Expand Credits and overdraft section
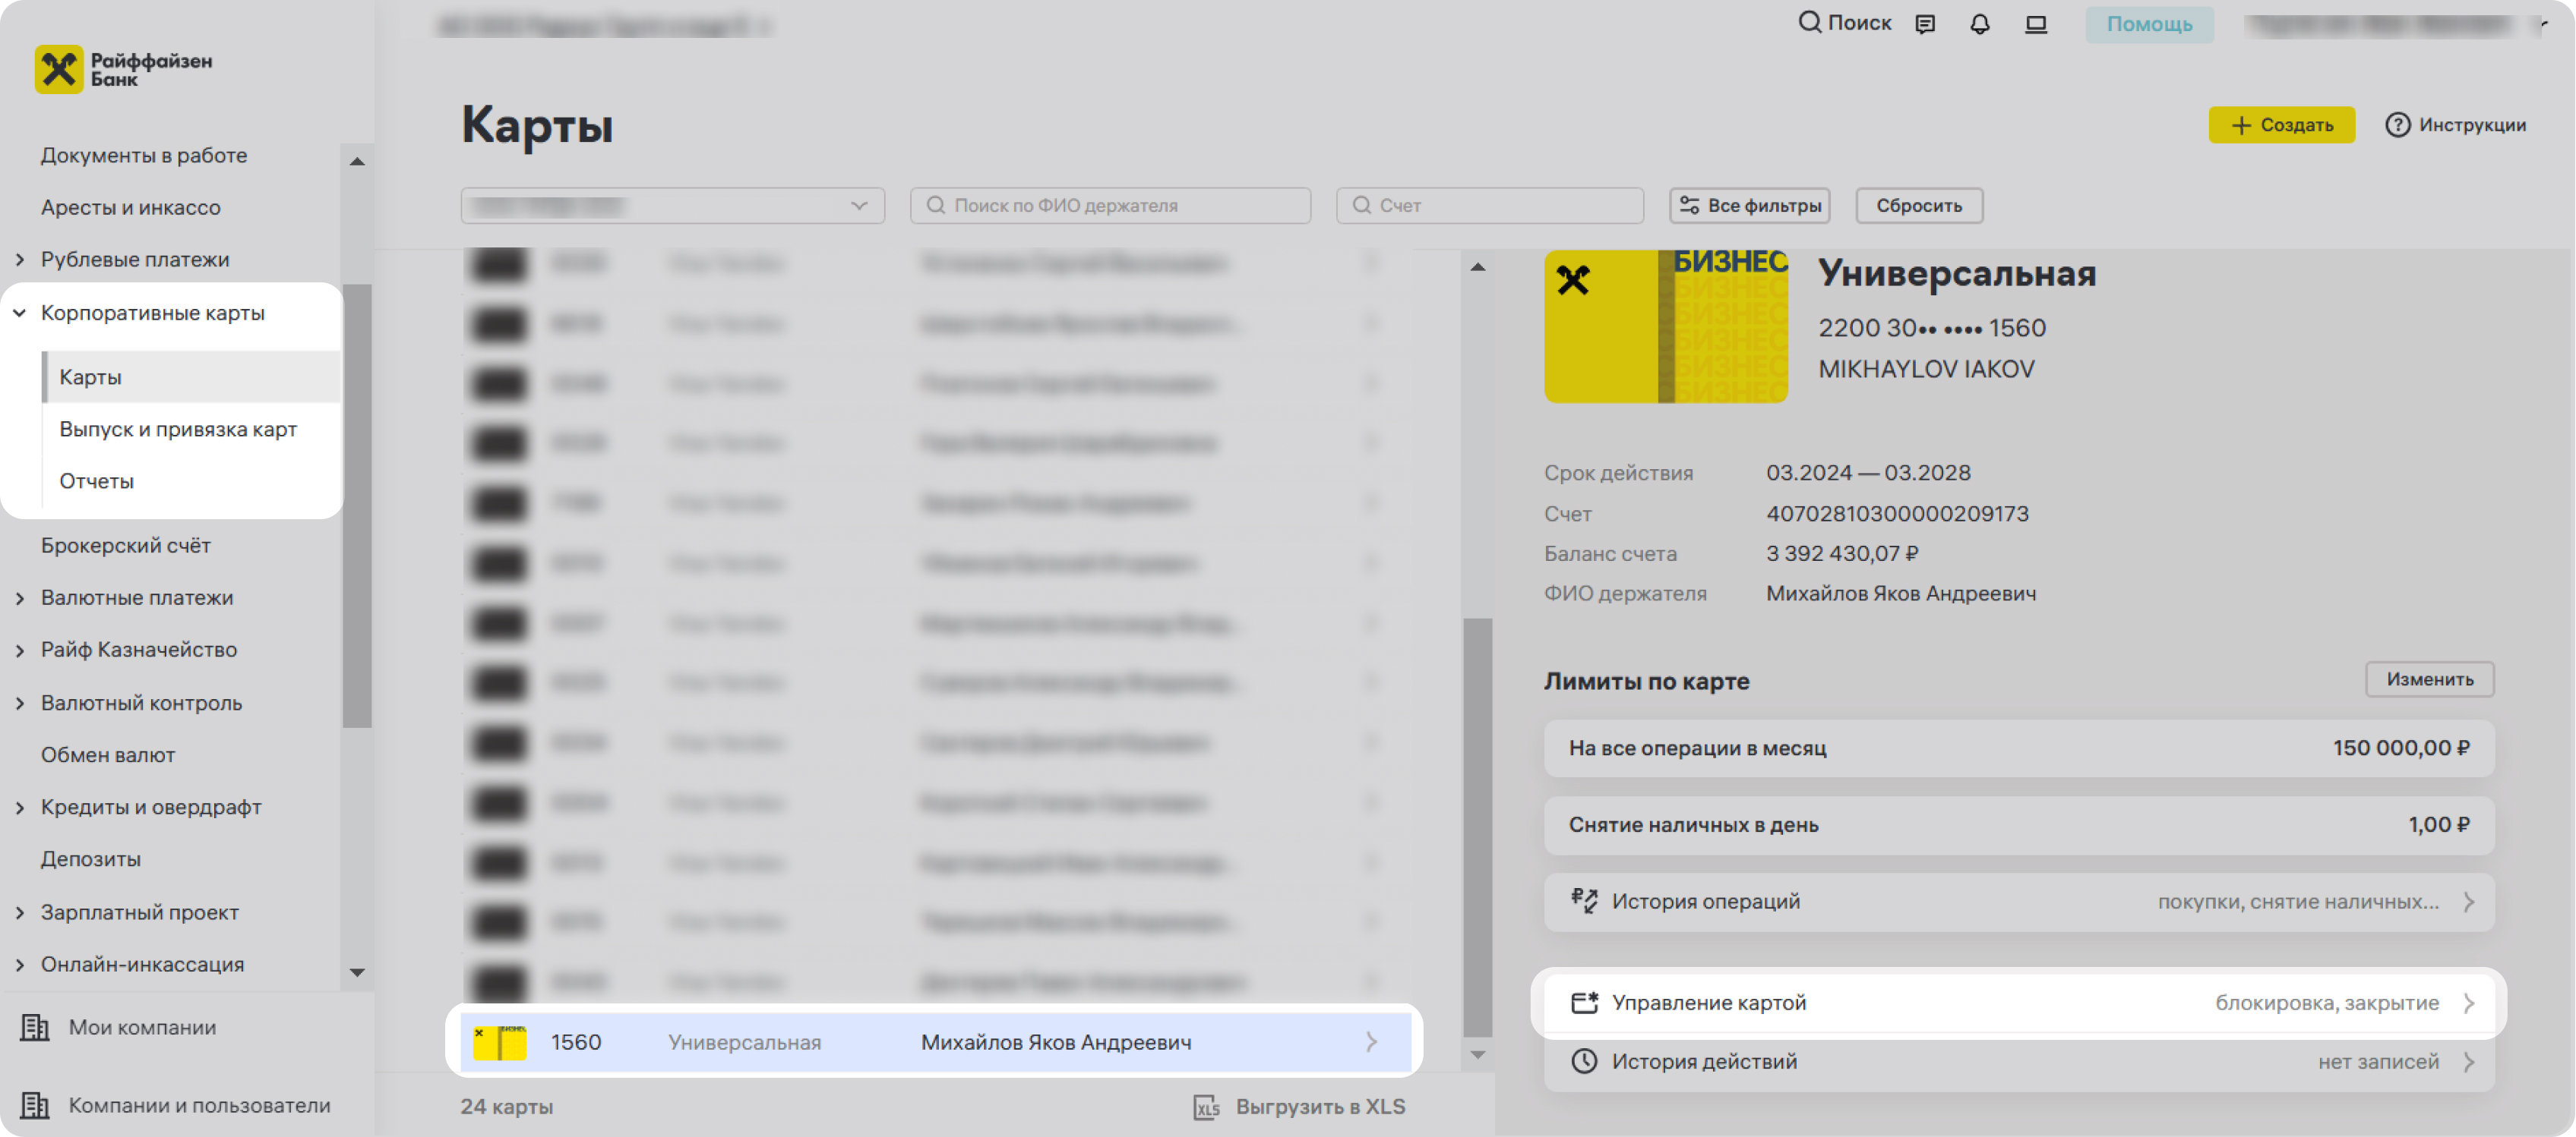This screenshot has height=1137, width=2576. (x=20, y=808)
